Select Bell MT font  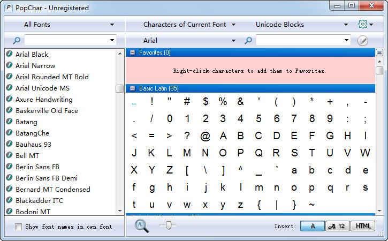click(27, 155)
